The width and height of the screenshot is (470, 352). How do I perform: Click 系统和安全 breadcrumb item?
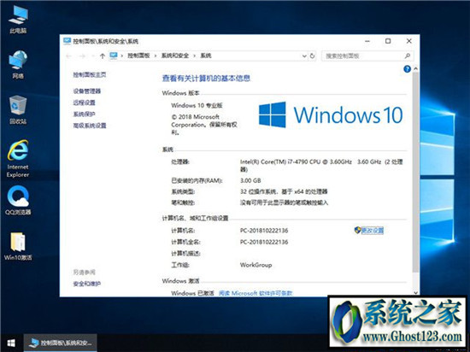point(175,56)
